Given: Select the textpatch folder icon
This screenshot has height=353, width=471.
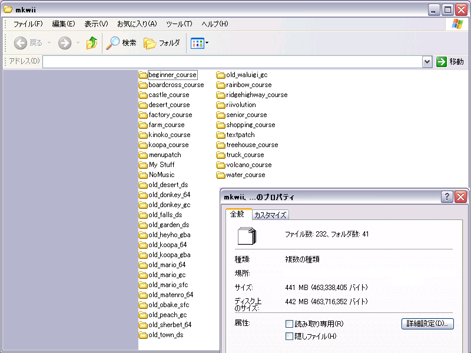Looking at the screenshot, I should (221, 135).
